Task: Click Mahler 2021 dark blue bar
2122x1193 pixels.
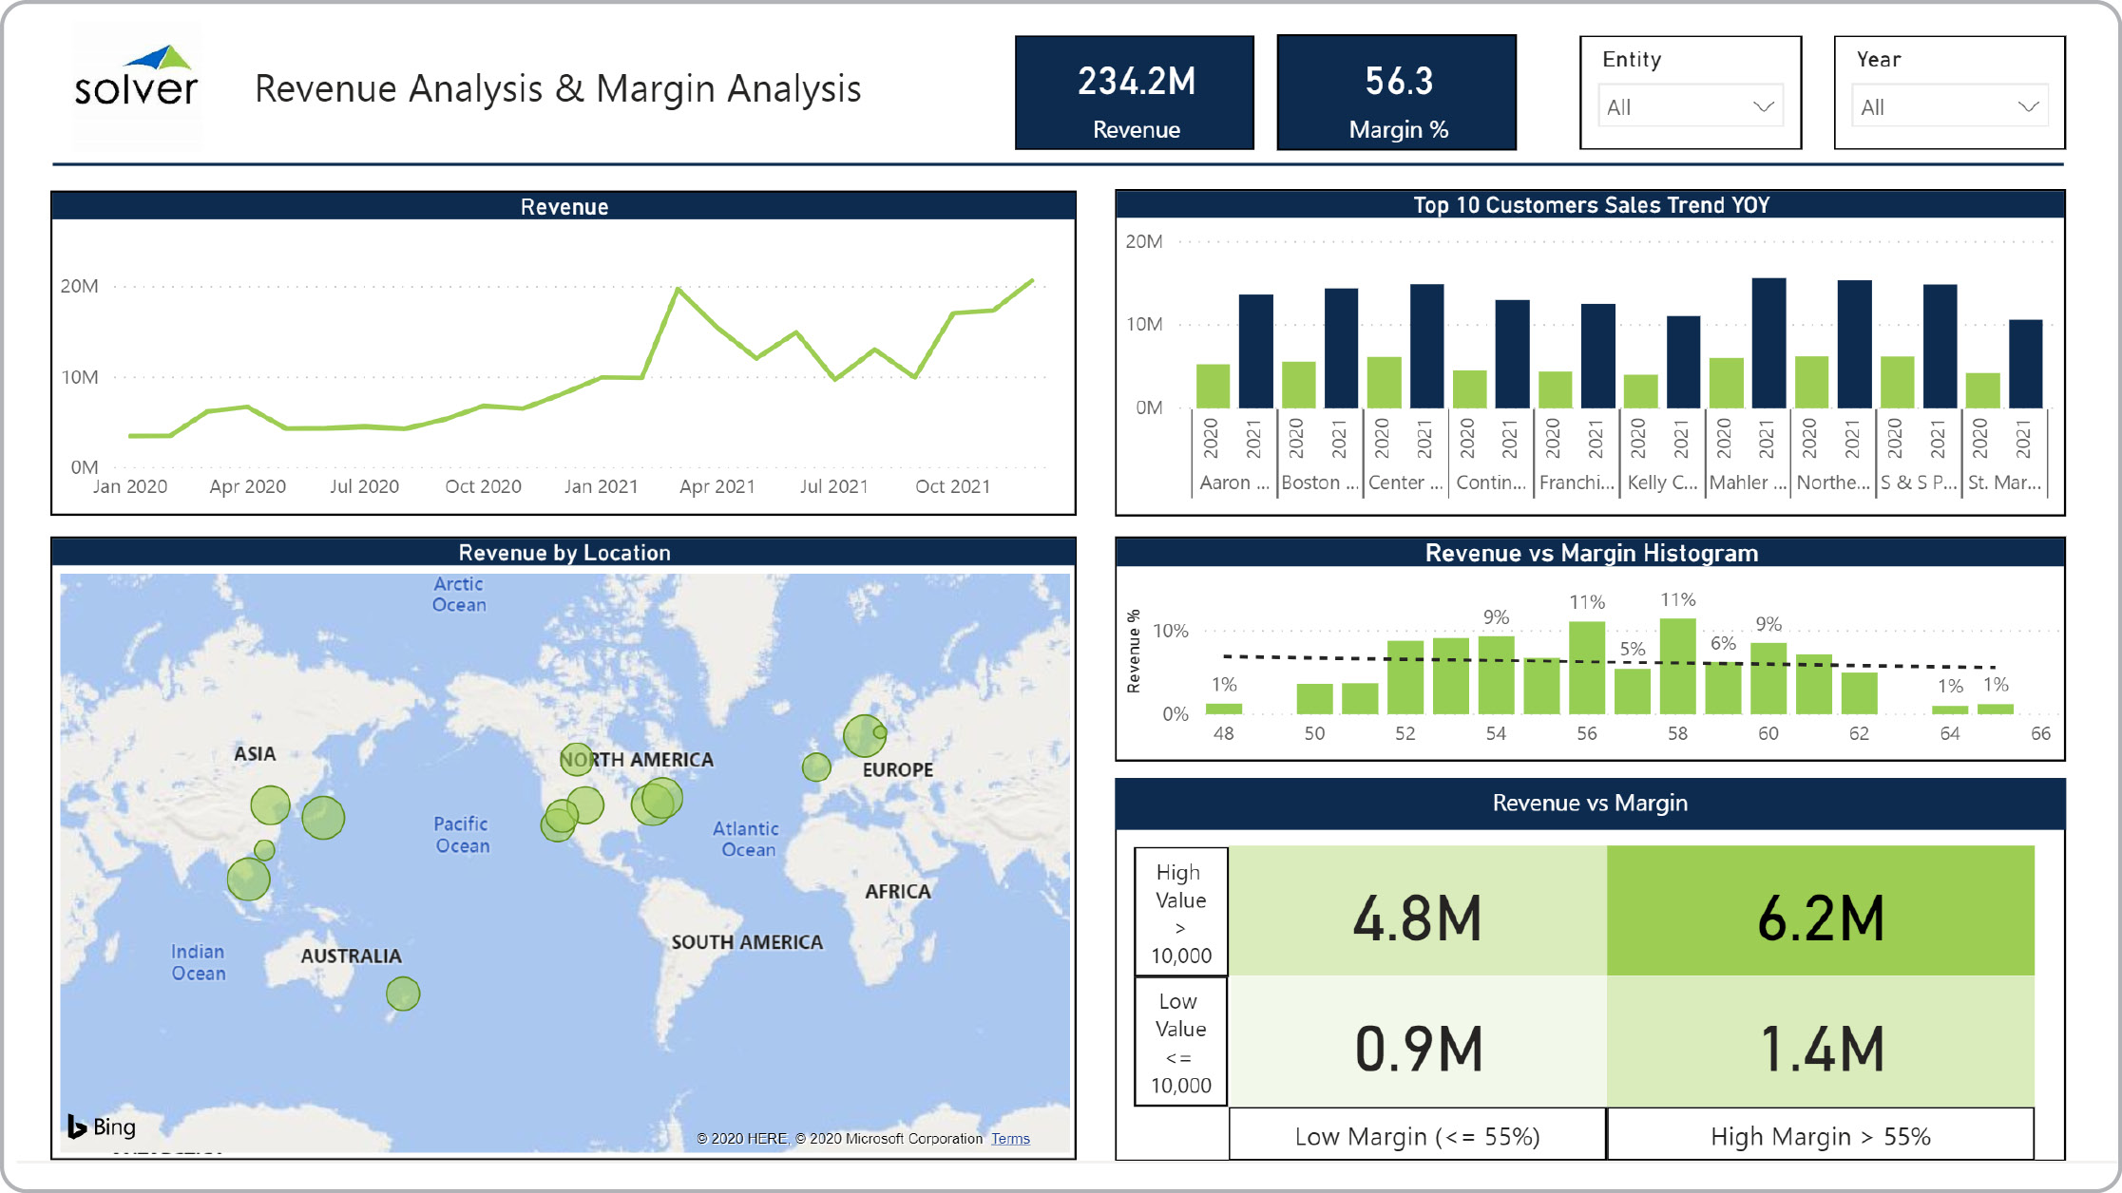Action: click(1768, 344)
